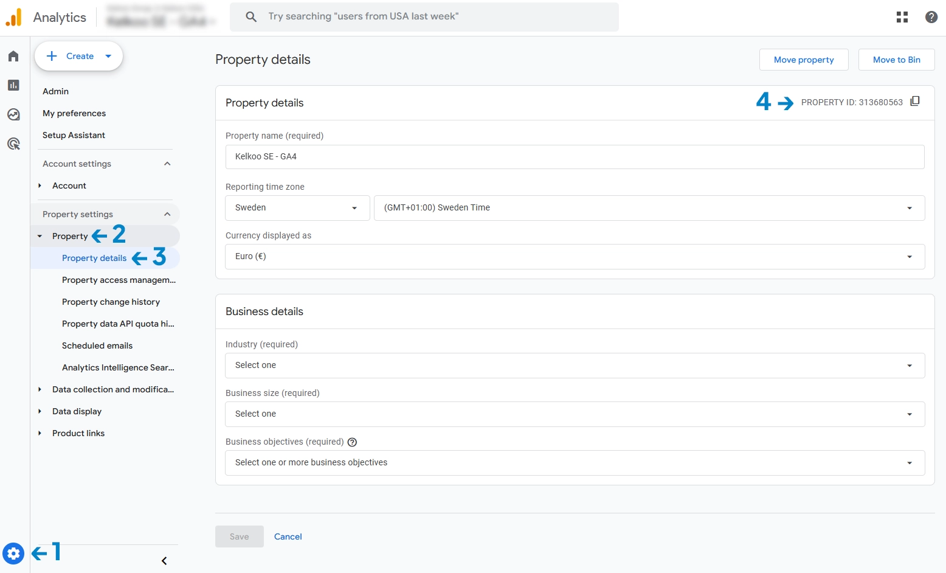The width and height of the screenshot is (946, 573).
Task: Copy the property ID to clipboard
Action: pyautogui.click(x=915, y=102)
